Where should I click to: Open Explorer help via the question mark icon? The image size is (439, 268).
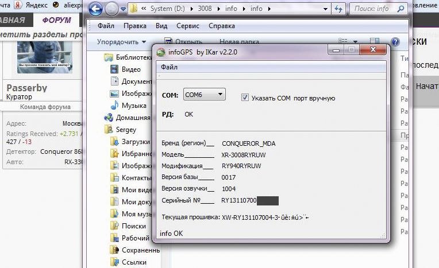click(x=395, y=42)
